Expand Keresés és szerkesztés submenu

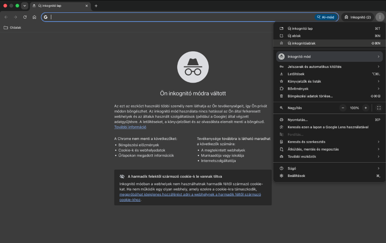329,142
